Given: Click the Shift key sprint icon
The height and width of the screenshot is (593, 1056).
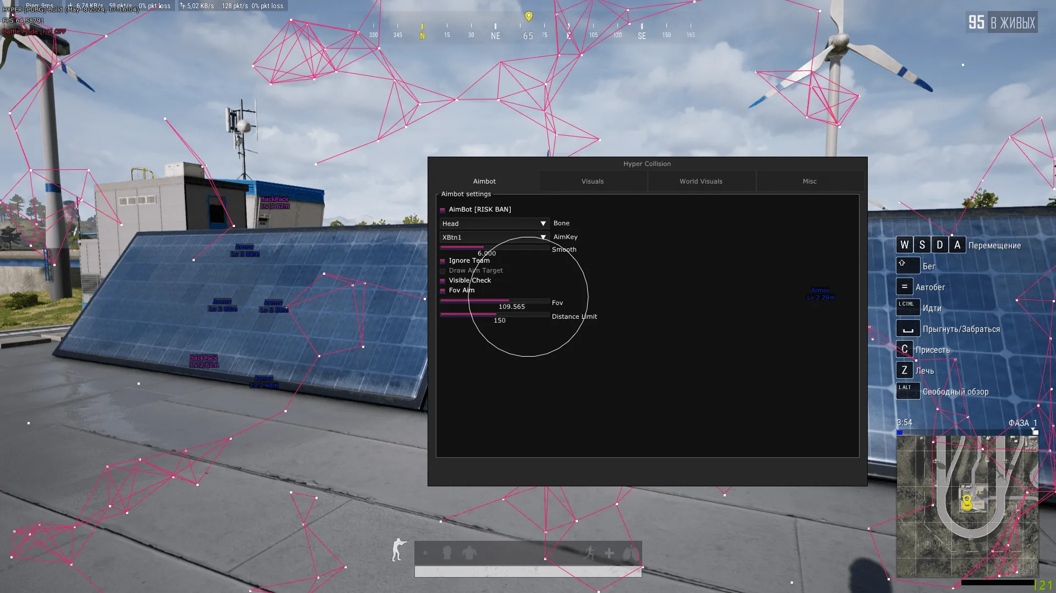Looking at the screenshot, I should [x=907, y=265].
